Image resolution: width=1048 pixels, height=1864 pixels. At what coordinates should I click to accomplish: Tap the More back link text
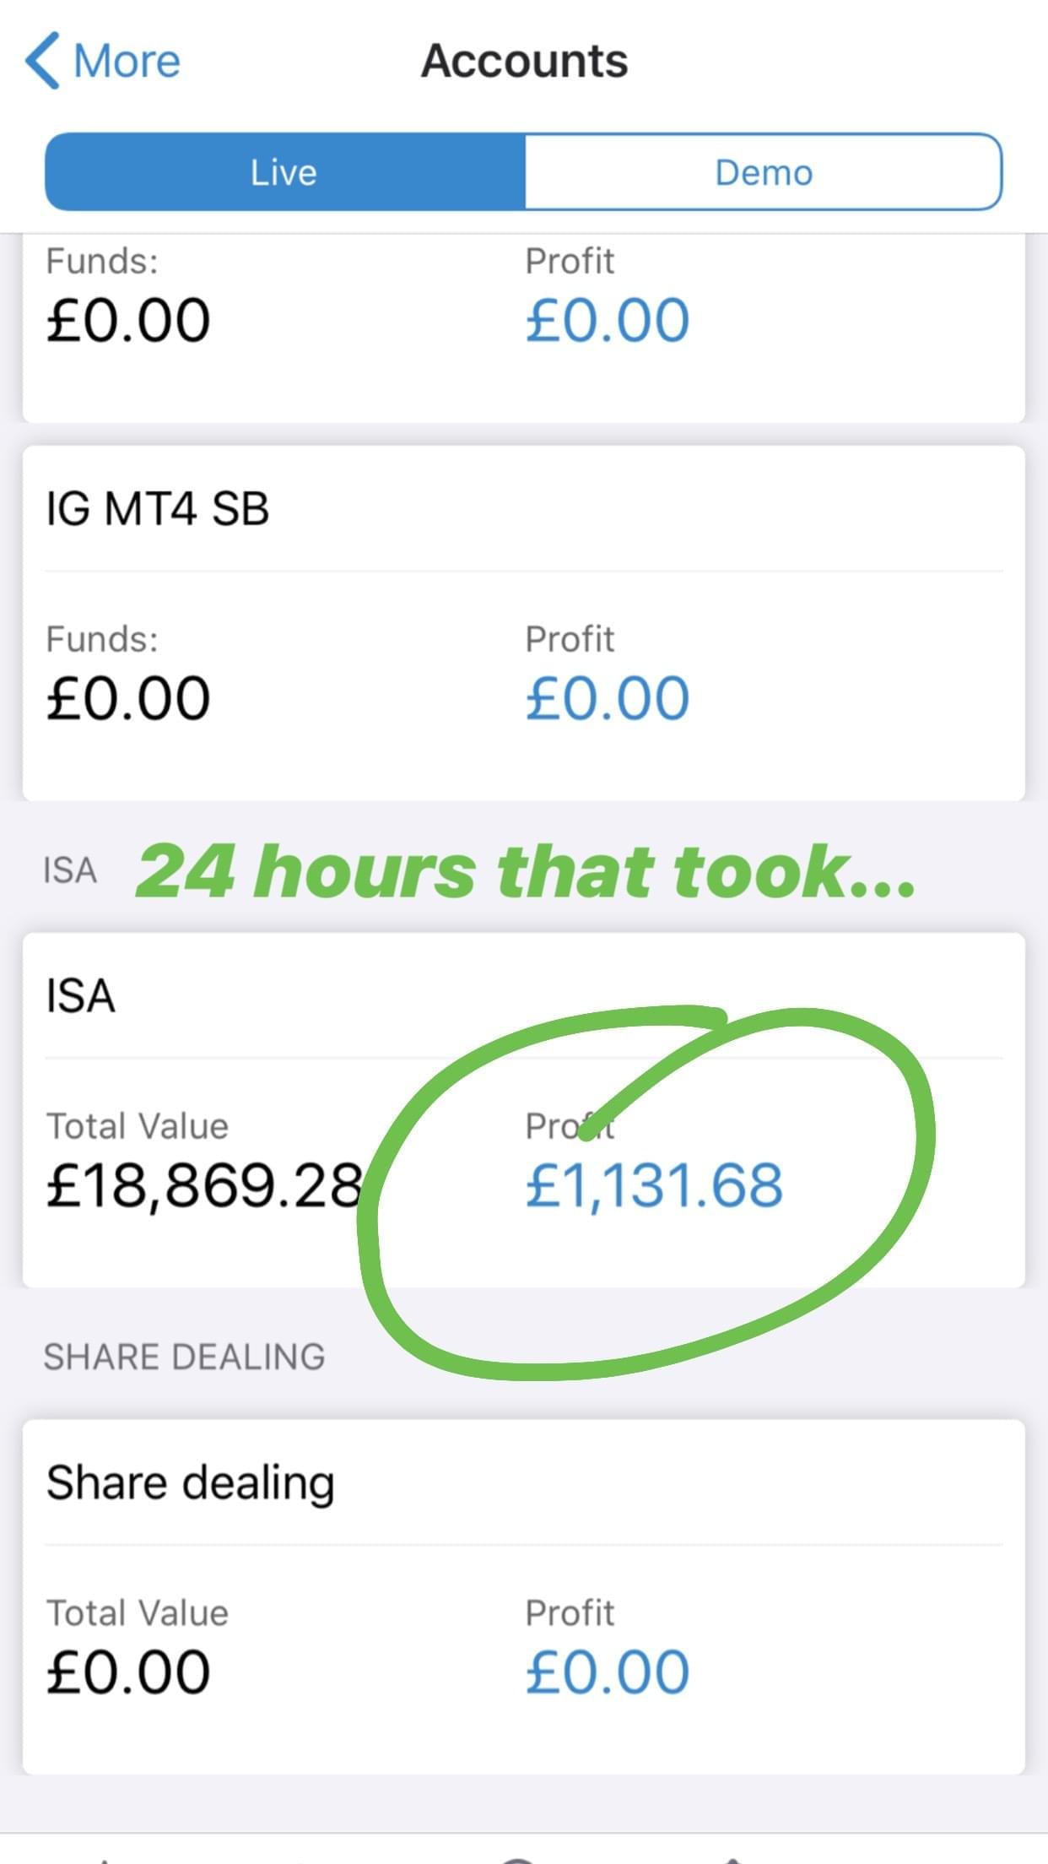tap(127, 62)
